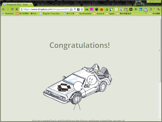Click the dark pen icon in address bar
Image resolution: width=162 pixels, height=122 pixels.
(78, 9)
